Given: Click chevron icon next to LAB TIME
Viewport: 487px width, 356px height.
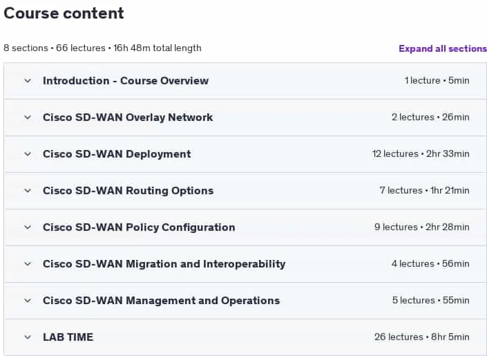Looking at the screenshot, I should pos(28,337).
